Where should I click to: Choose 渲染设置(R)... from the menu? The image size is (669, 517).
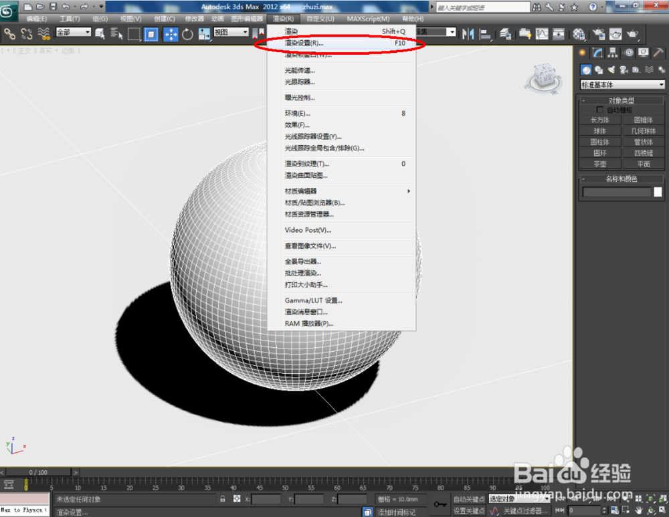coord(341,43)
